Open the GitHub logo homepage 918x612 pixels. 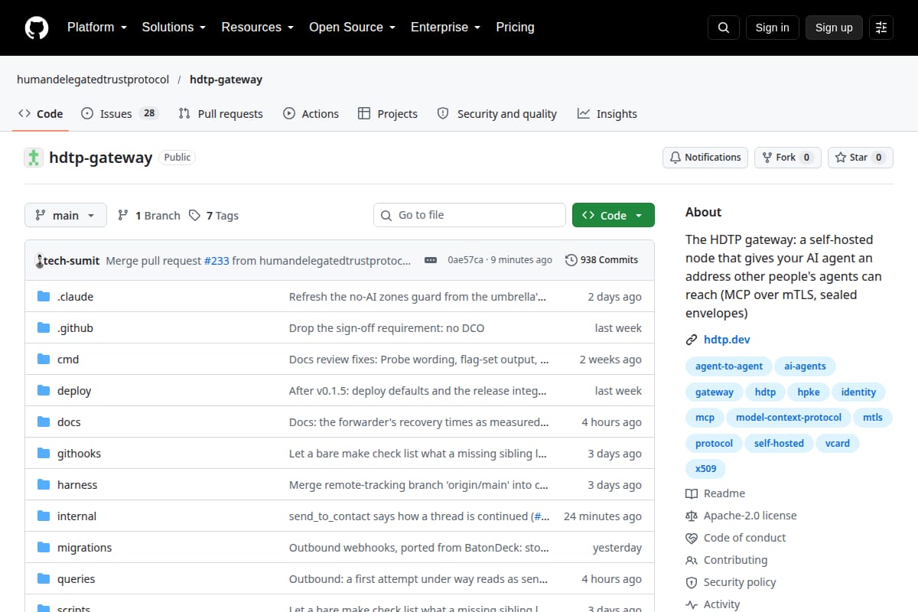point(36,28)
